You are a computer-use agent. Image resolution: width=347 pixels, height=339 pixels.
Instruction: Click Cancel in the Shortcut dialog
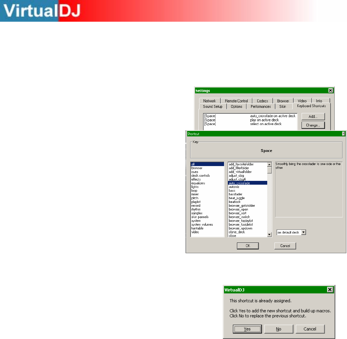[285, 246]
